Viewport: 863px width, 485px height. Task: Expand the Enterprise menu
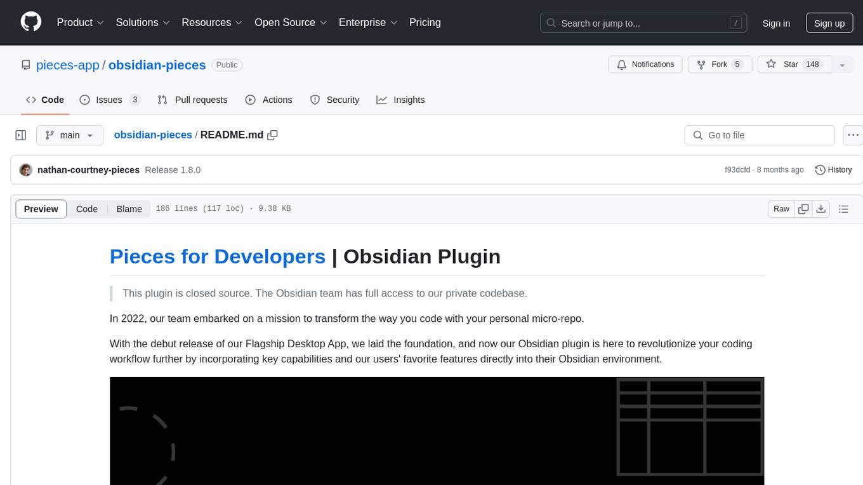pyautogui.click(x=368, y=22)
